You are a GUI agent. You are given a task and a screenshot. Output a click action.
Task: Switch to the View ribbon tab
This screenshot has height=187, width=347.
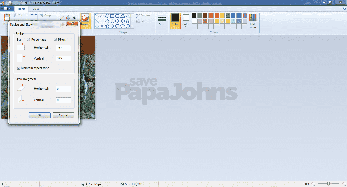[36, 9]
